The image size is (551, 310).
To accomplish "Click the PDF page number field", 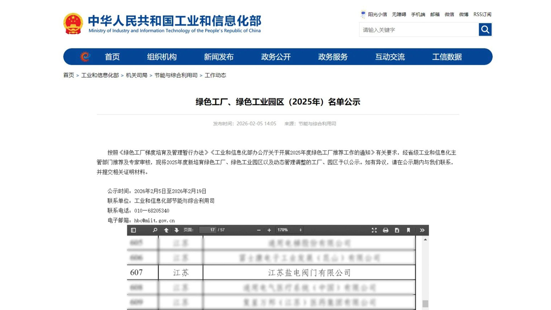I will (x=208, y=230).
